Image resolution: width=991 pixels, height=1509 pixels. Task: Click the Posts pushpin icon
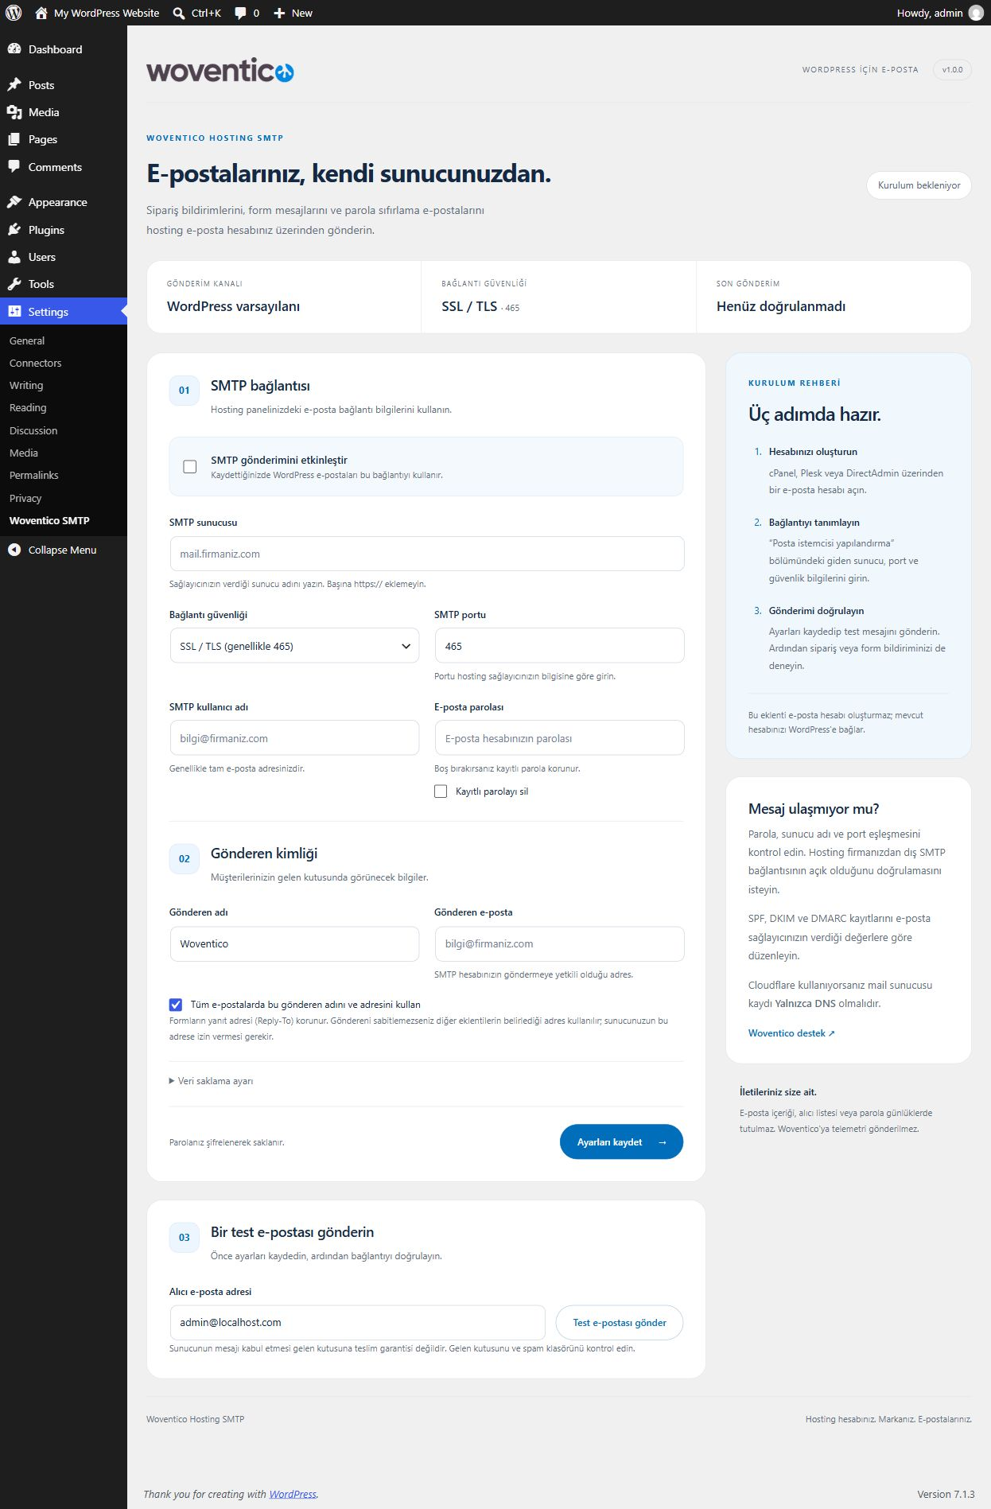coord(14,85)
